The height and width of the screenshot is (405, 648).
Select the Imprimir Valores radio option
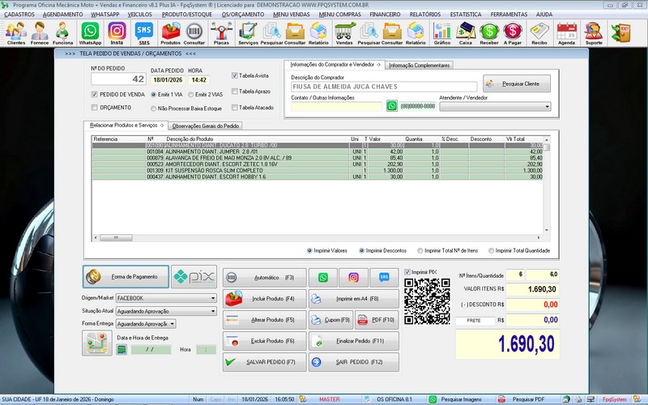(x=309, y=250)
